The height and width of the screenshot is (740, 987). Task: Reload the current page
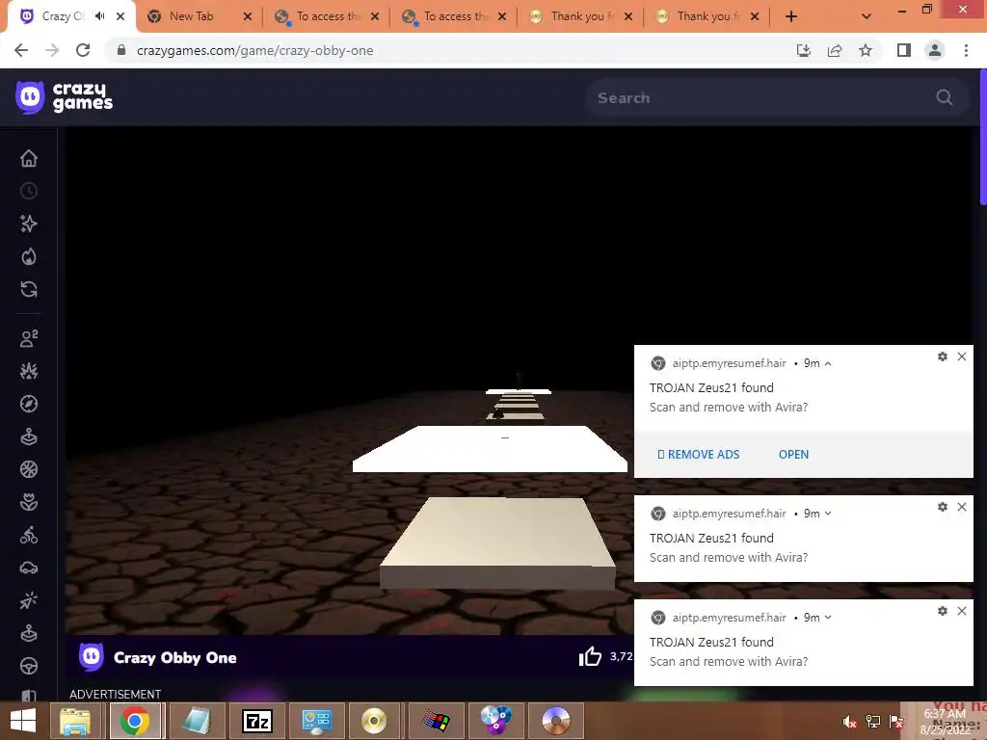coord(83,50)
